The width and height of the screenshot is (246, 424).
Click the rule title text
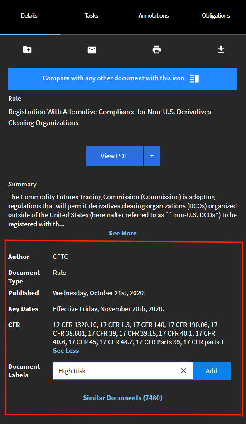110,117
